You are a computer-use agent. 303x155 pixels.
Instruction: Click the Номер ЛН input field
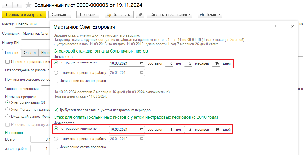pyautogui.click(x=36, y=43)
